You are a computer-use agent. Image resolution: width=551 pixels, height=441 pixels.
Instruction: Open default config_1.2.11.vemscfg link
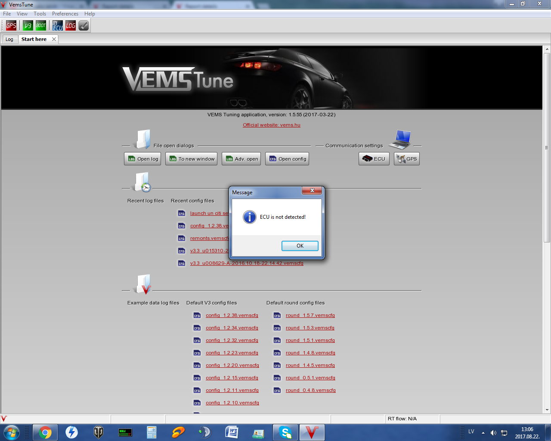[x=232, y=390]
